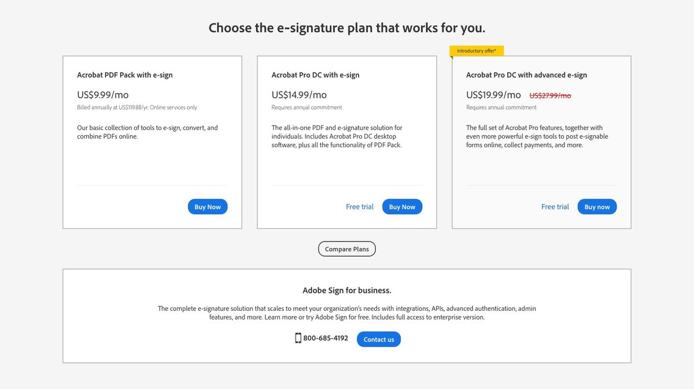Click the Adobe Sign for business heading
The image size is (694, 390).
coord(346,289)
